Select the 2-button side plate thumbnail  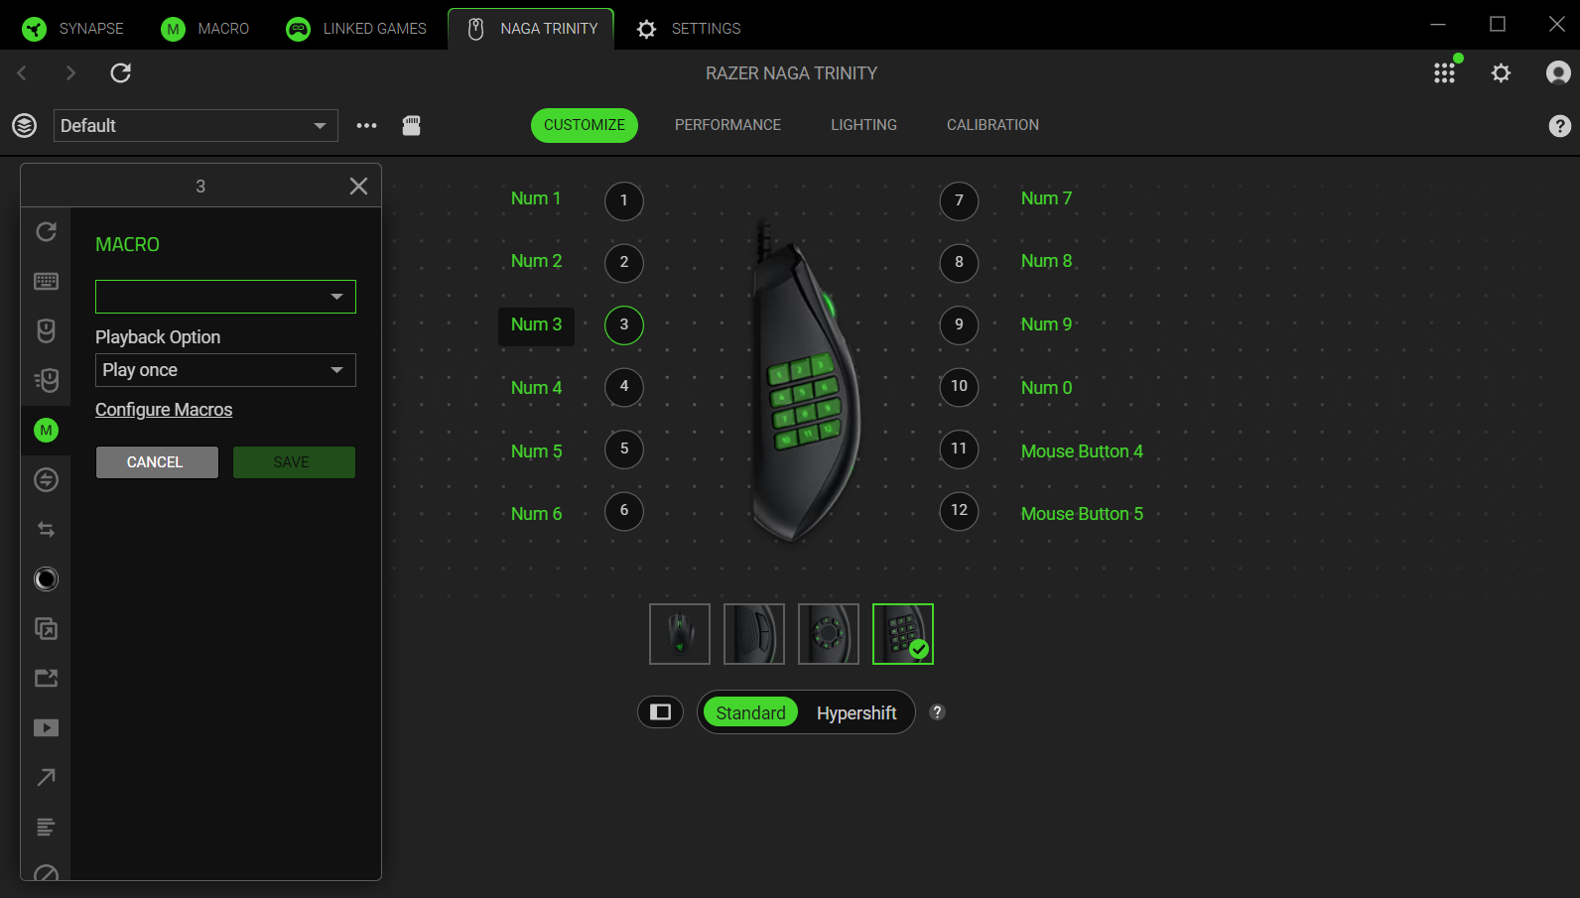coord(754,634)
